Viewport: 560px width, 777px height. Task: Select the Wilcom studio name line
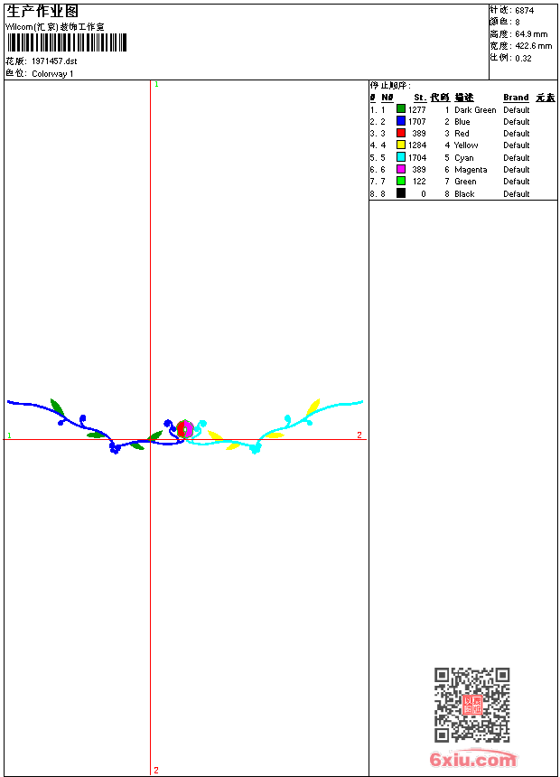pyautogui.click(x=55, y=27)
